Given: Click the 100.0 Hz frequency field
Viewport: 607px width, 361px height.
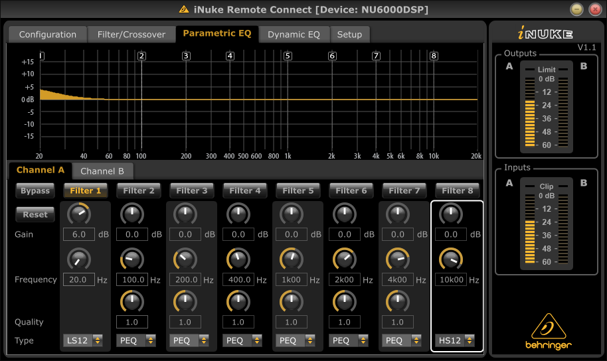Looking at the screenshot, I should click(x=132, y=280).
